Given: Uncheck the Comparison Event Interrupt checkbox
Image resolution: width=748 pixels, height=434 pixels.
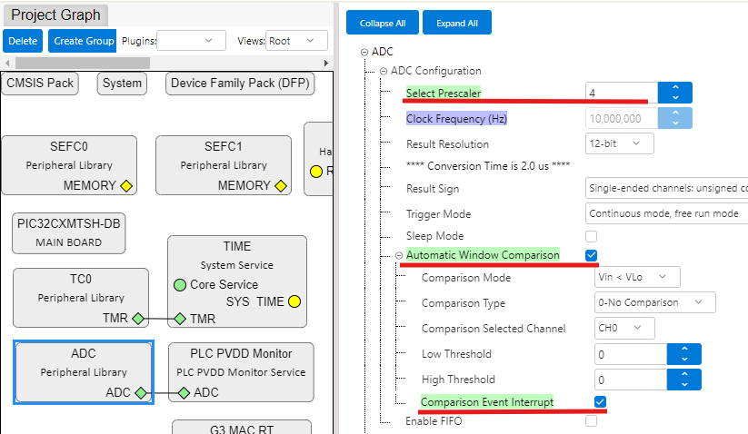Looking at the screenshot, I should click(600, 401).
